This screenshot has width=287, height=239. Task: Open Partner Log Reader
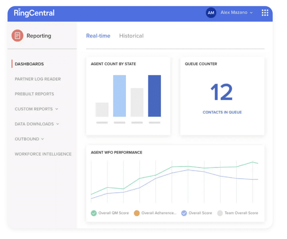coord(38,79)
